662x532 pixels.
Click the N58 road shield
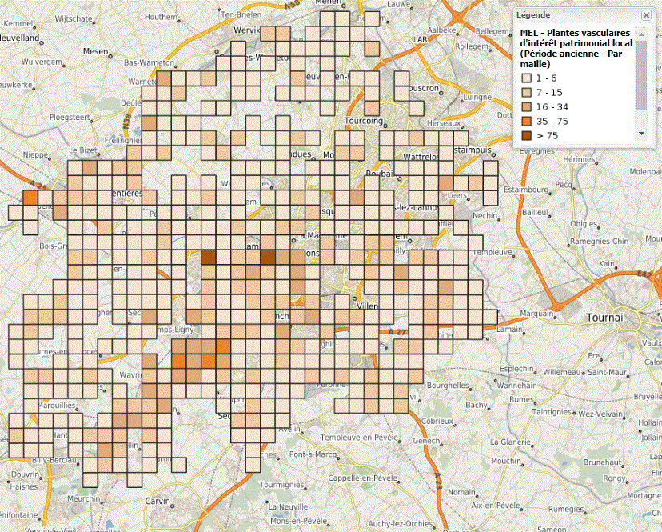[129, 120]
